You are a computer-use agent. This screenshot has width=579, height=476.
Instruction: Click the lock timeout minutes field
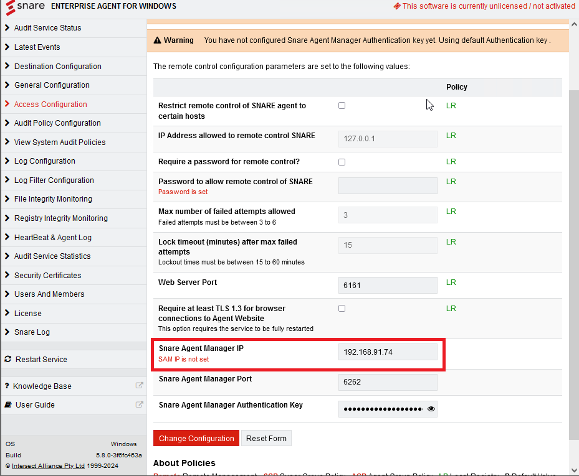[x=388, y=245]
